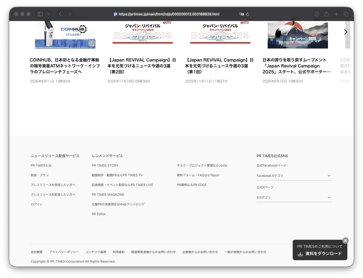Viewport: 363px width, 278px height.
Task: Open 公式Facebookページ link
Action: coord(271,166)
